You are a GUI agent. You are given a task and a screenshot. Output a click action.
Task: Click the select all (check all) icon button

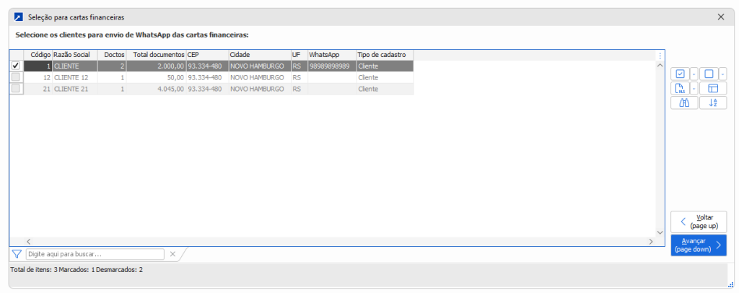click(x=680, y=74)
